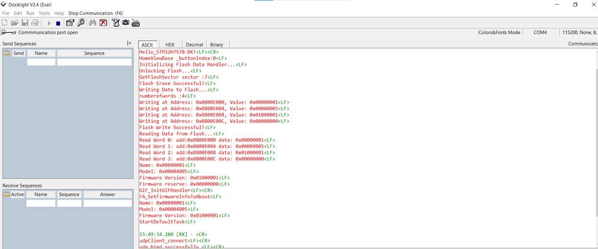Click the Receive Sequences panel title
Screen dimensions: 598x249
pos(22,186)
